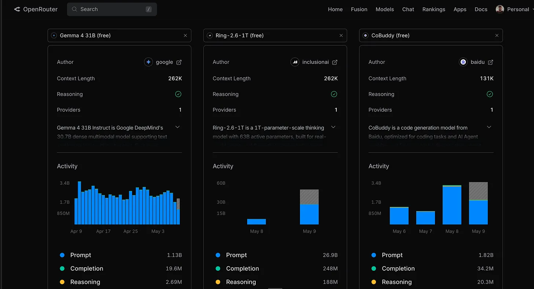The image size is (534, 289).
Task: Open baidu author external link icon
Action: (x=490, y=62)
